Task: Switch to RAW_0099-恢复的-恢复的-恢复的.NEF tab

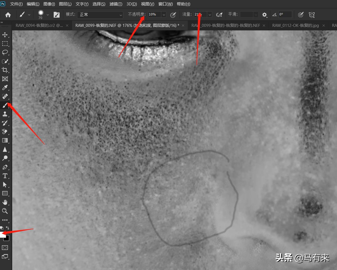Action: pyautogui.click(x=226, y=26)
